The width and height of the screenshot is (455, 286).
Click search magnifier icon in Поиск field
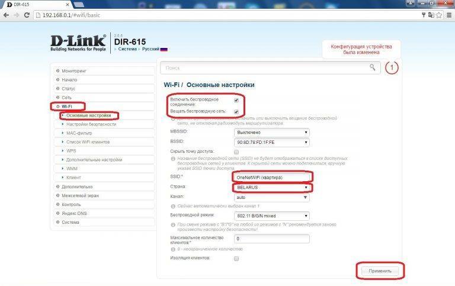[372, 68]
